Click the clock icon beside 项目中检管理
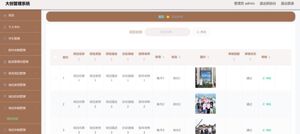This screenshot has height=134, width=300. pos(5,130)
